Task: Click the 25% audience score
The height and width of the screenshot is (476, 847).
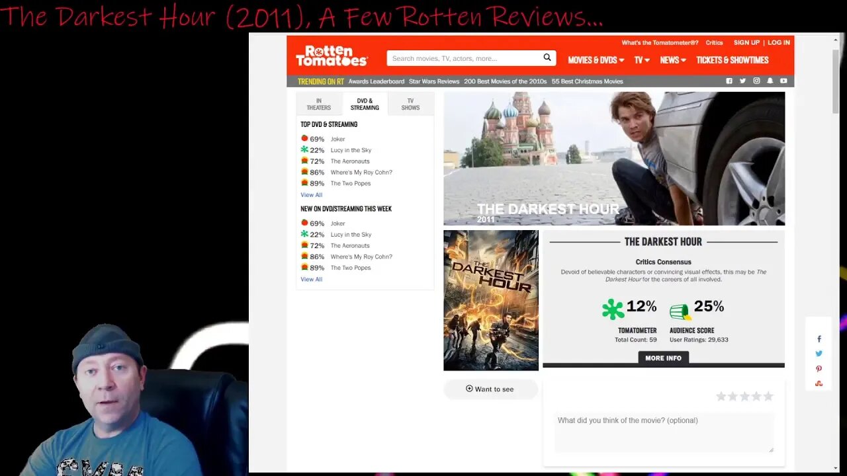Action: 709,307
